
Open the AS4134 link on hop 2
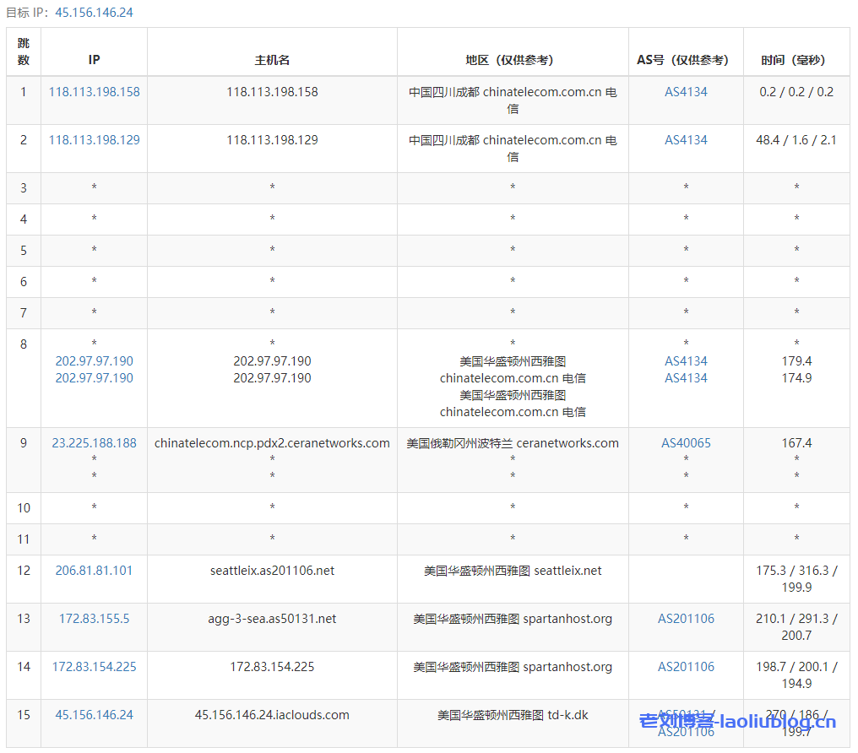click(686, 140)
